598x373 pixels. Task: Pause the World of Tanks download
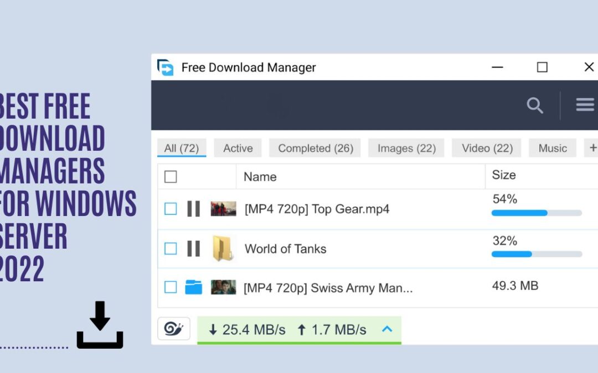click(x=193, y=249)
